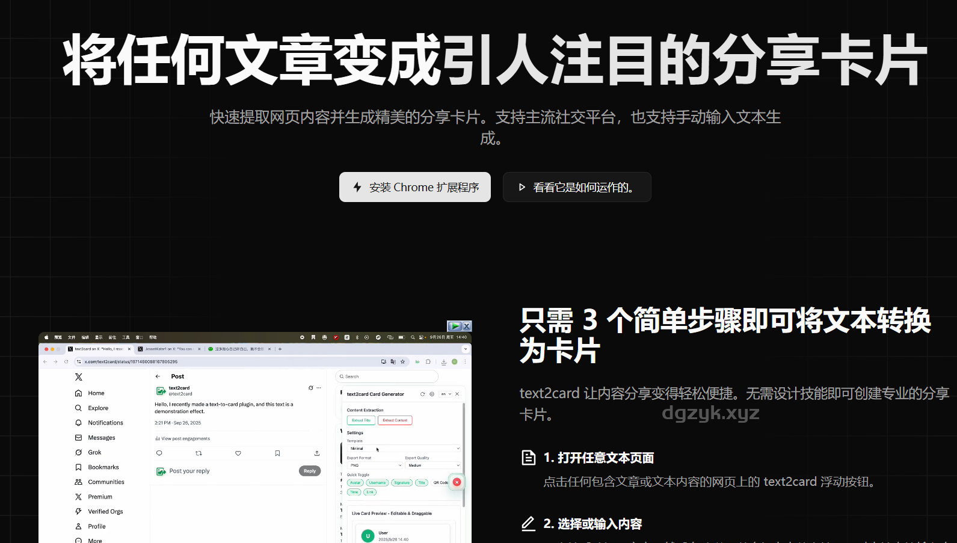Screen dimensions: 957x543
Task: Toggle the Avatar quick toggle chip
Action: (355, 483)
